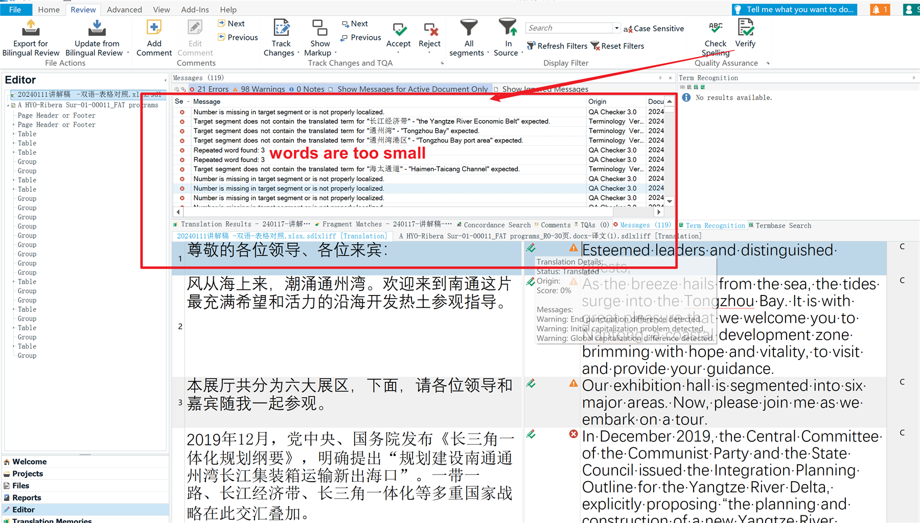Click the Verify icon

(745, 28)
